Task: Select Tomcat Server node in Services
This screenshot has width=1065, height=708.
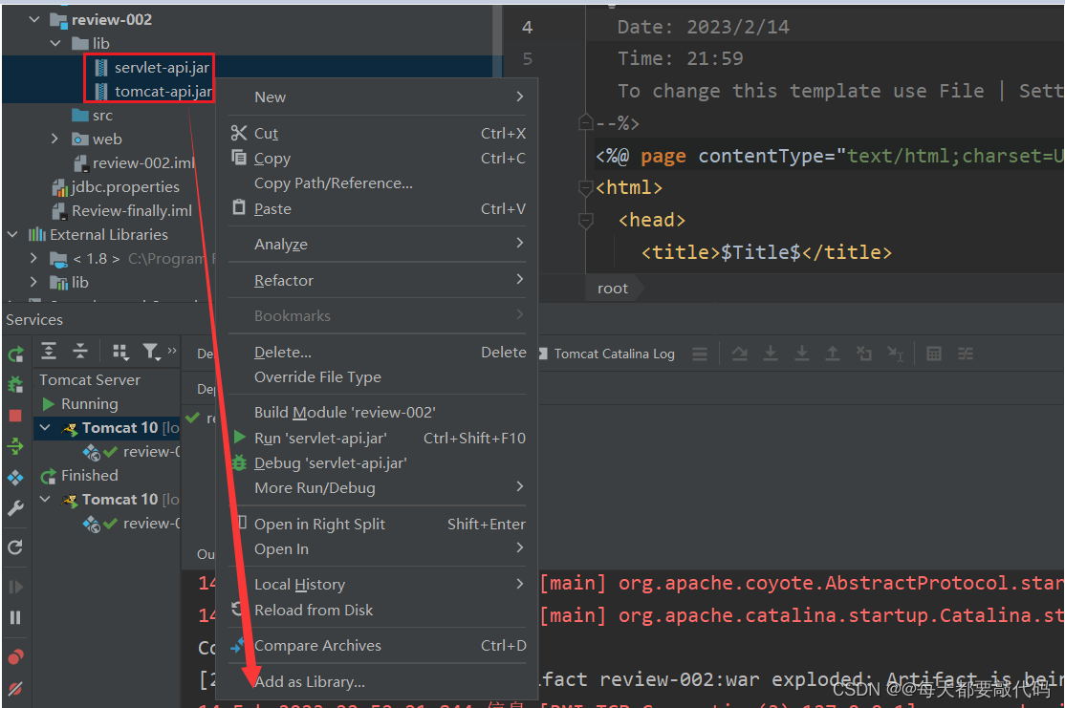Action: click(90, 380)
